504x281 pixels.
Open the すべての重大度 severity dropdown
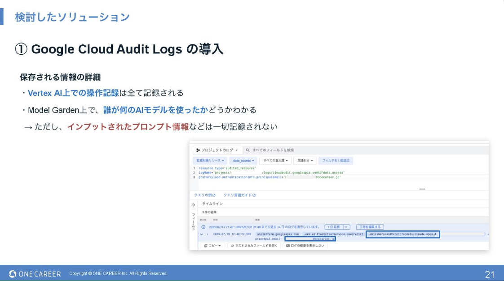pos(275,160)
